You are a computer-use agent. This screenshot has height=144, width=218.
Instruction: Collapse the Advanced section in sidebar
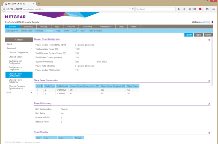(32, 48)
